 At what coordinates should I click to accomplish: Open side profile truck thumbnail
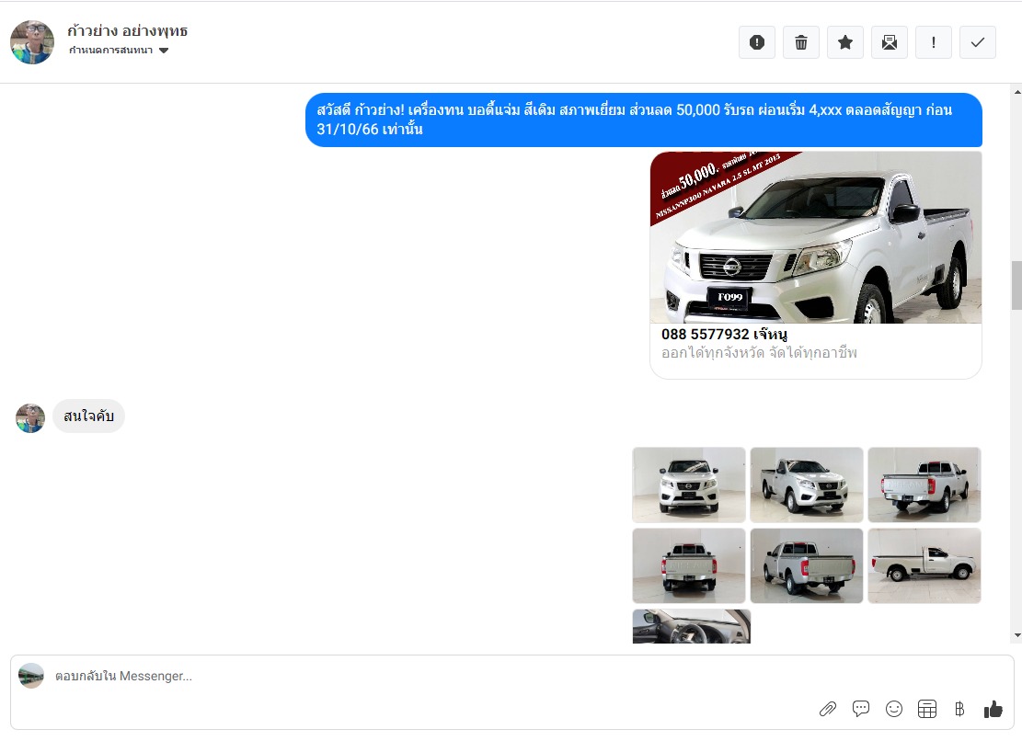924,565
